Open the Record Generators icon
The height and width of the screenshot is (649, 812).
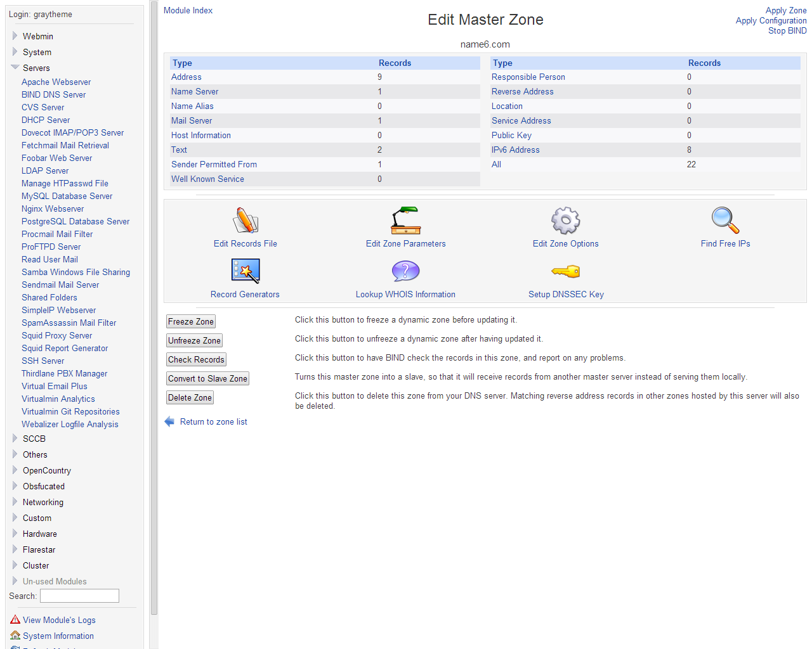coord(246,271)
